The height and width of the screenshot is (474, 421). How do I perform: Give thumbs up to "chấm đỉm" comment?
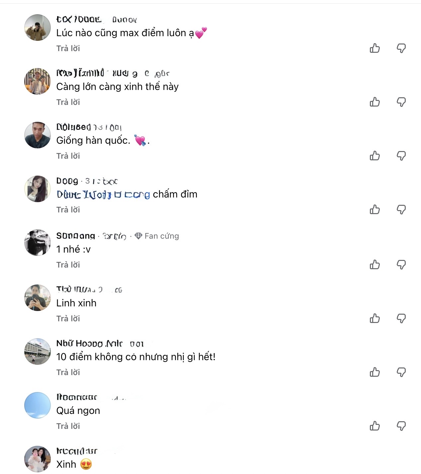(x=375, y=209)
